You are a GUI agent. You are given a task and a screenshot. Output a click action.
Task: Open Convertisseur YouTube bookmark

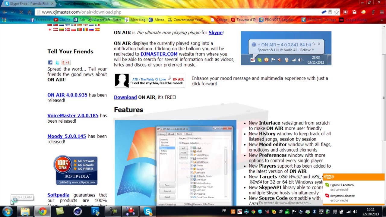(x=187, y=20)
